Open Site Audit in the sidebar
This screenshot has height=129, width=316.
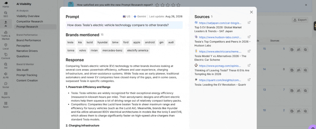pos(22,70)
